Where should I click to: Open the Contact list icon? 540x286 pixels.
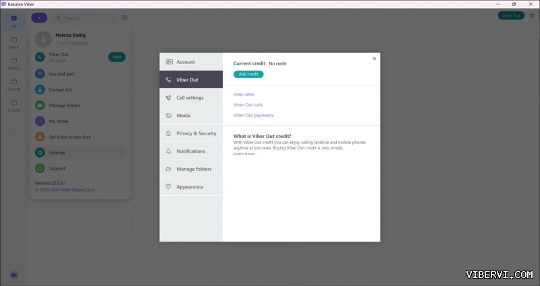click(40, 90)
